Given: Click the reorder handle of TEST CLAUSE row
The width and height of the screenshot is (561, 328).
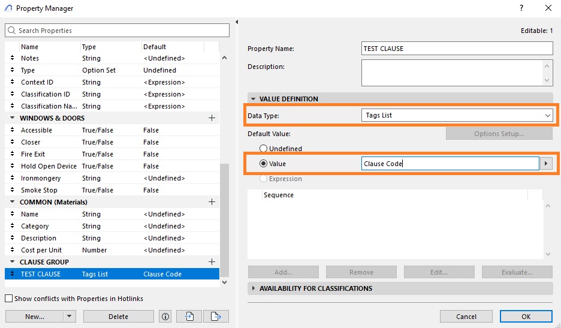Looking at the screenshot, I should (x=12, y=274).
